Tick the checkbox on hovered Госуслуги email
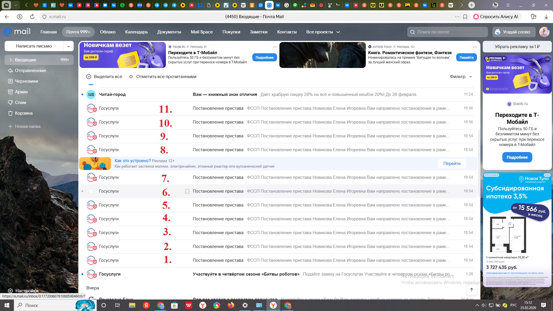Viewport: 553px width, 311px height. tap(91, 191)
